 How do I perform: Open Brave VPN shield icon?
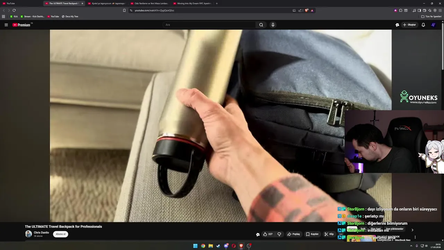click(435, 10)
